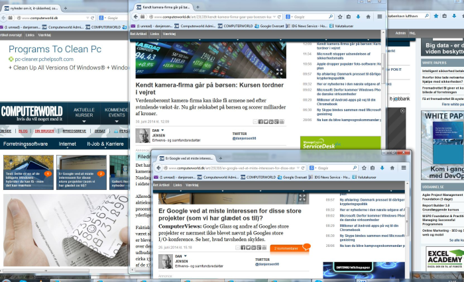Open the bookmarks list icon in the Kendt kamera-firma window
This screenshot has height=282, width=464.
[x=349, y=17]
